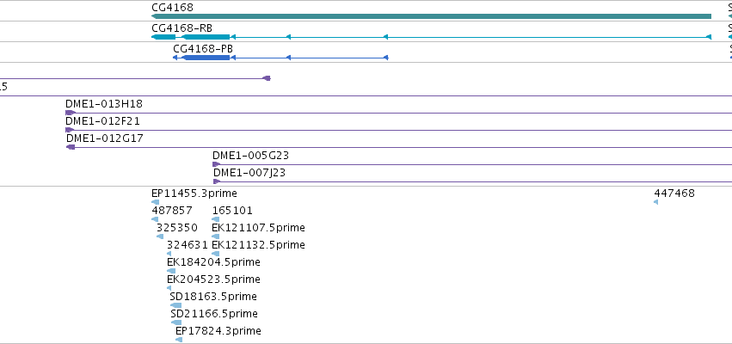
Task: Select the CG4168-PB protein label
Action: (203, 48)
